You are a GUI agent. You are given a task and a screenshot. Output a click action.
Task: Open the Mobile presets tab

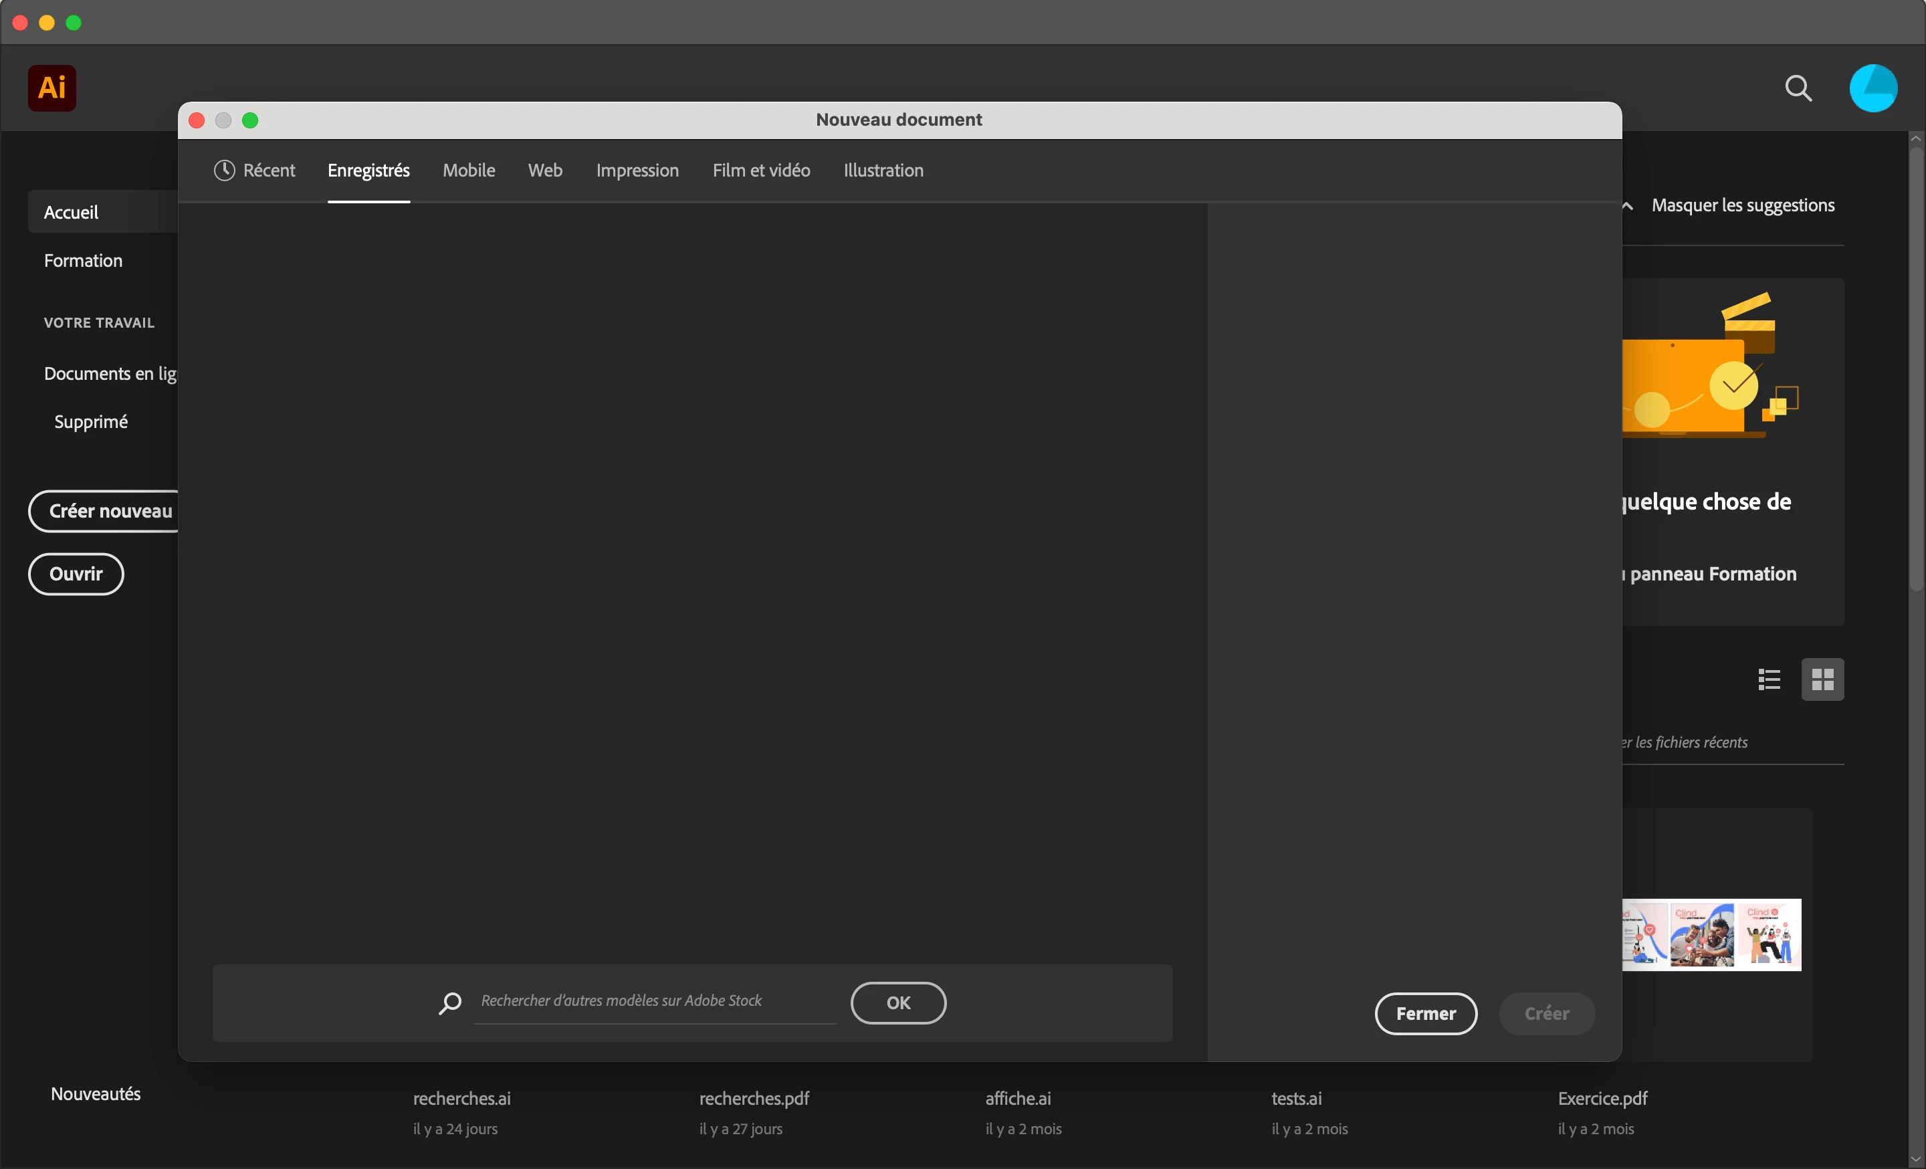(468, 171)
